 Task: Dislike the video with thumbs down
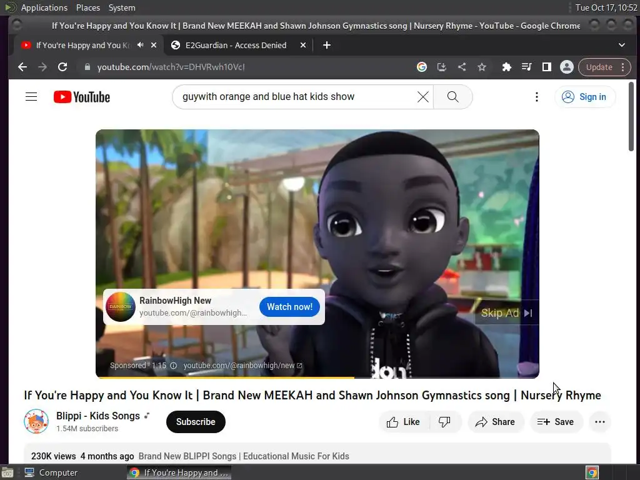444,422
